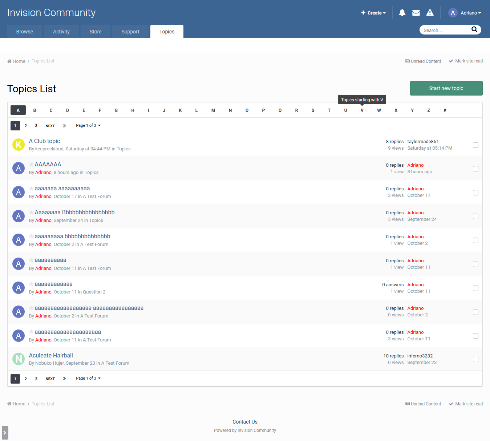Check the aaaaaaaaa bbbbbbbbbbbbbbb topic checkbox
The height and width of the screenshot is (441, 490).
[475, 240]
